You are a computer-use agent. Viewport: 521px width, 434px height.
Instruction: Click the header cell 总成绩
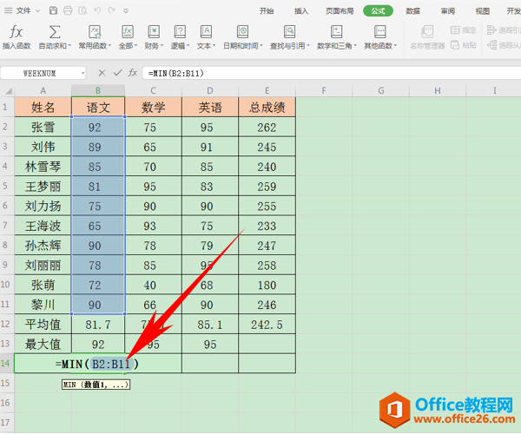pos(267,108)
